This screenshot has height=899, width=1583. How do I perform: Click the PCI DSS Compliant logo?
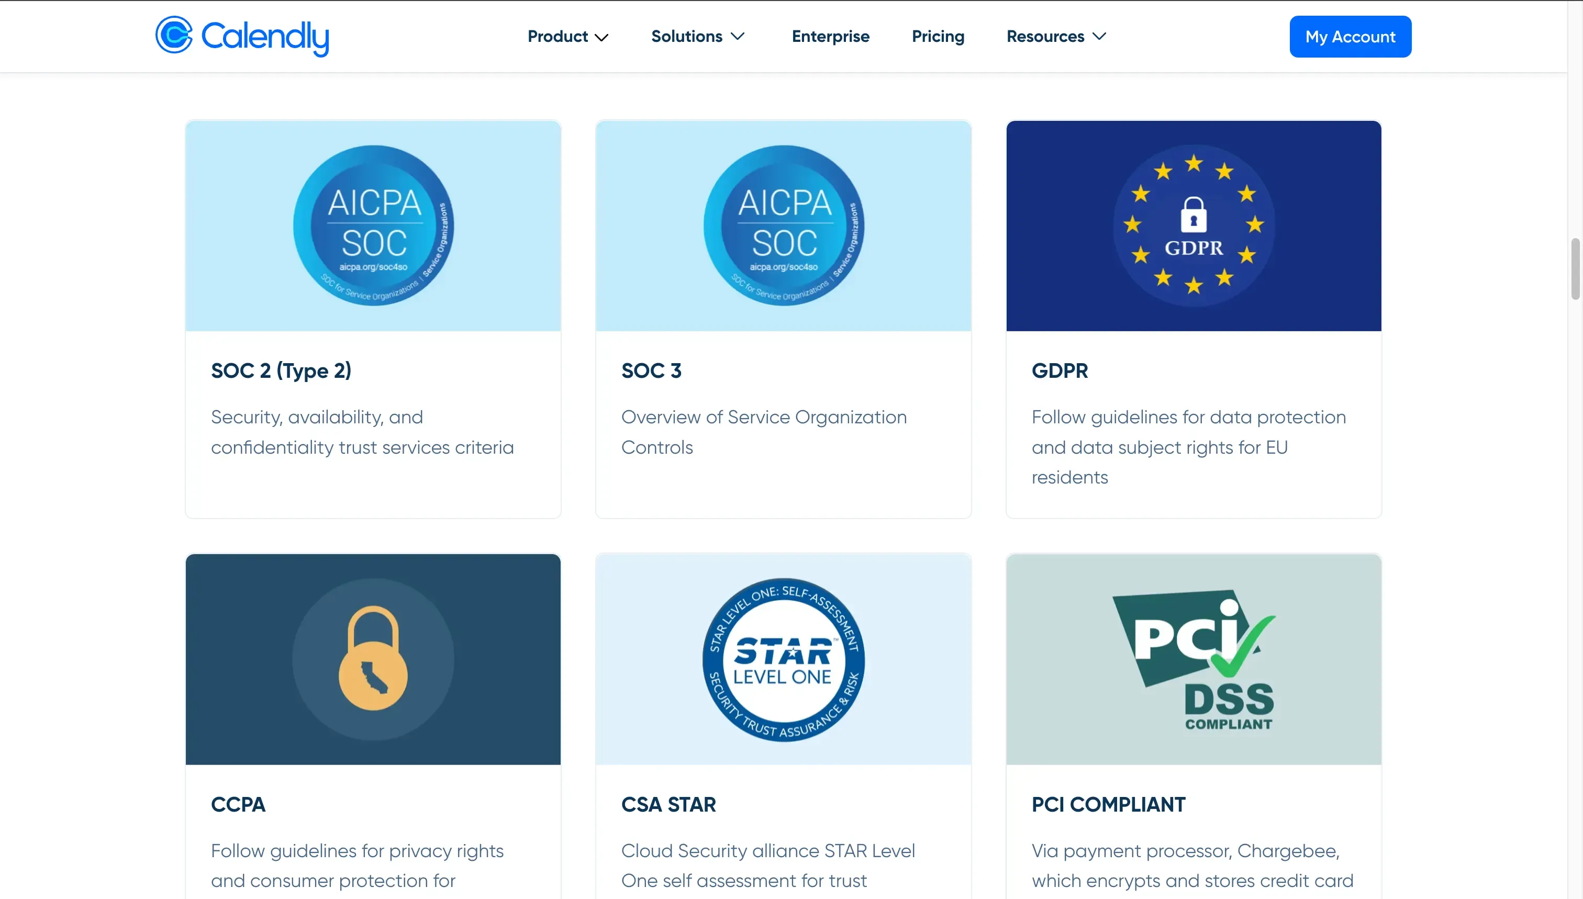[1194, 659]
